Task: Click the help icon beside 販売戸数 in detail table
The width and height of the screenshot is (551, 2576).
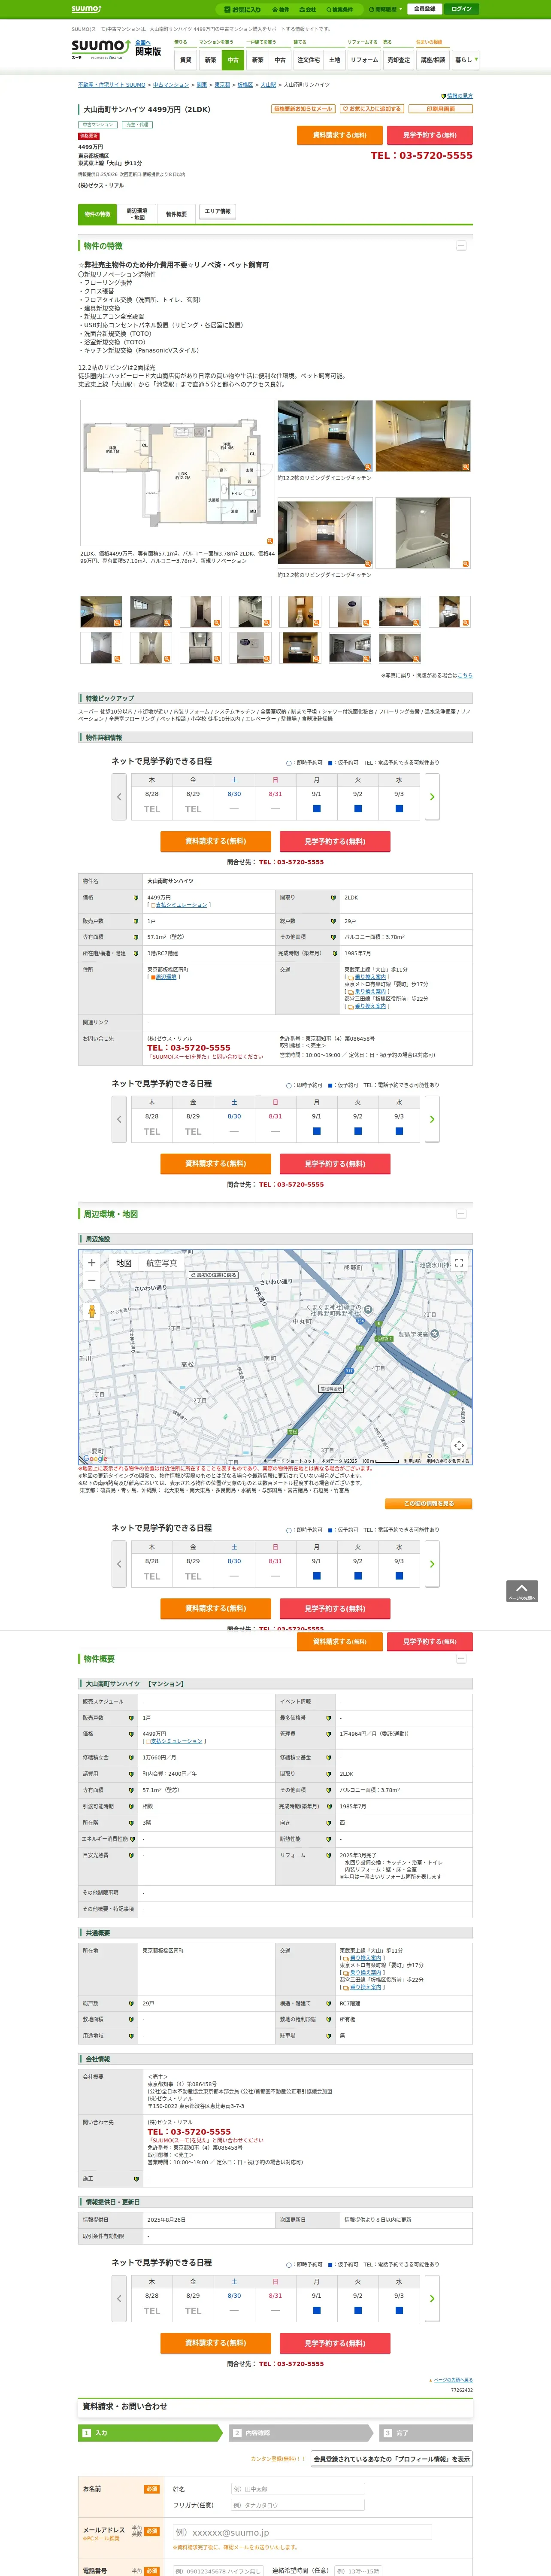Action: 136,921
